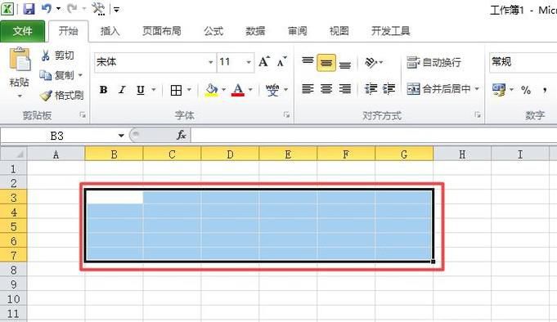557x322 pixels.
Task: Apply fill color with paint bucket icon
Action: tap(211, 90)
